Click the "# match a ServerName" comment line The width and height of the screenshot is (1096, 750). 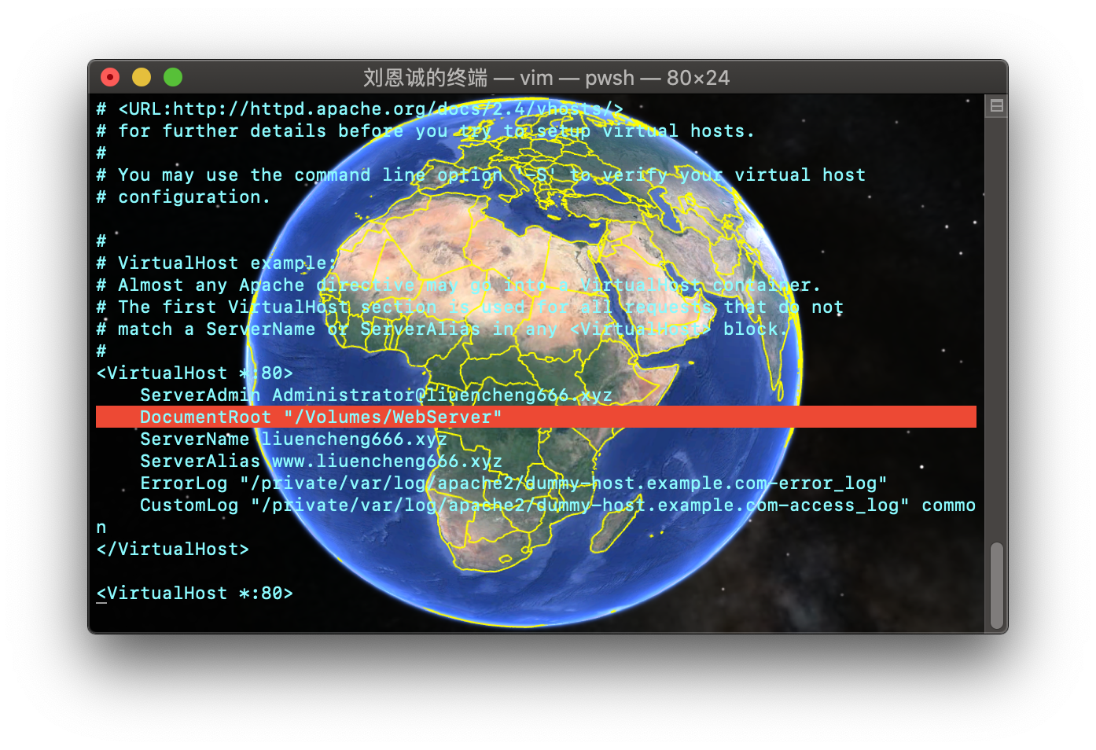click(442, 329)
